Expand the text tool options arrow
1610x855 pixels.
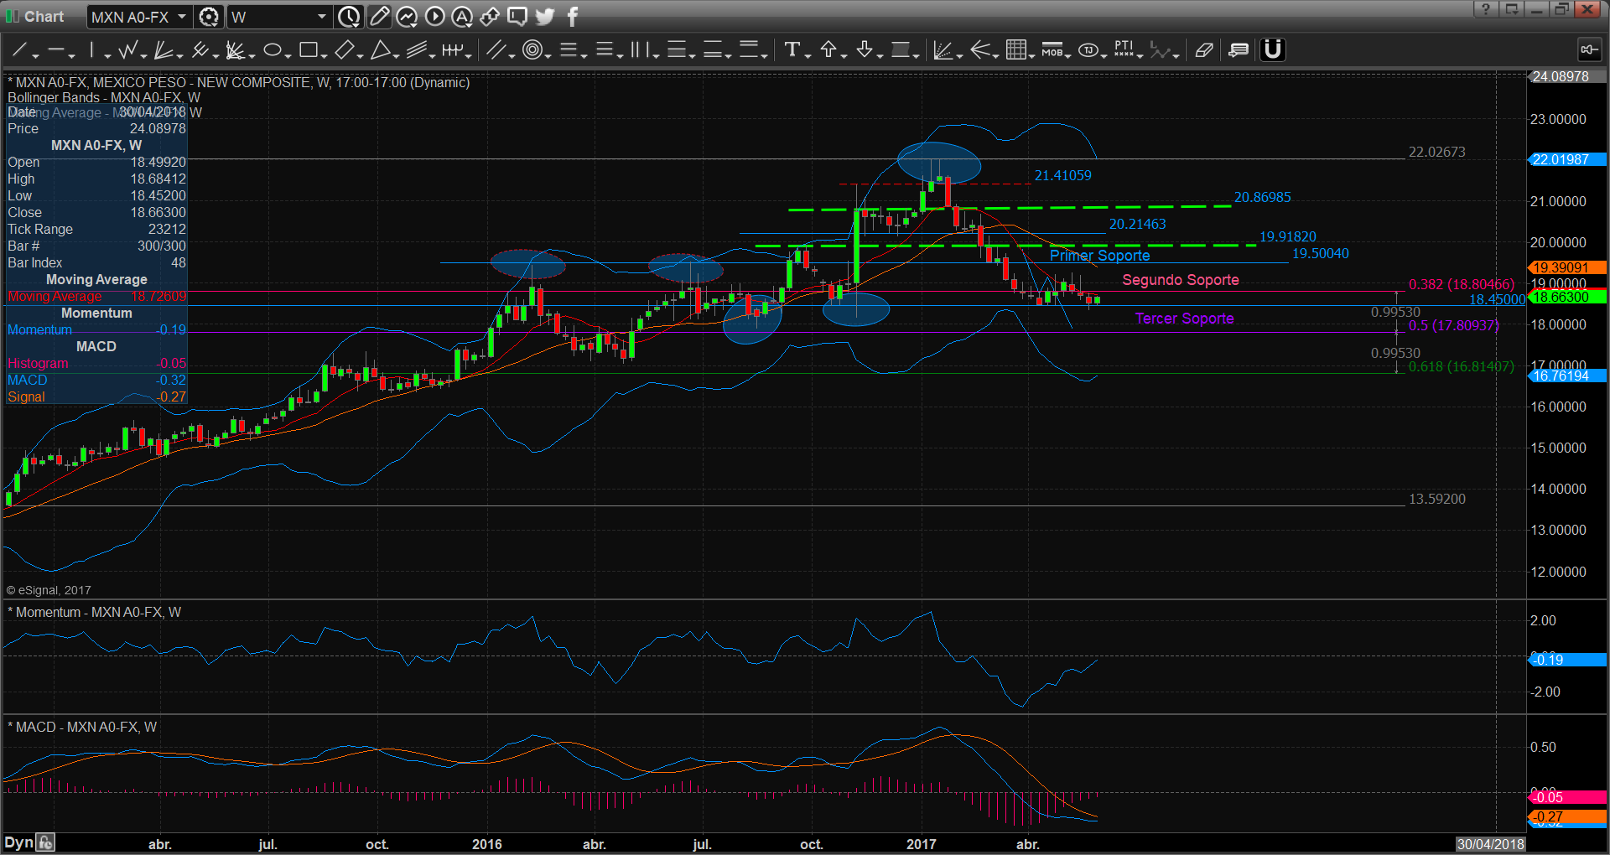808,55
